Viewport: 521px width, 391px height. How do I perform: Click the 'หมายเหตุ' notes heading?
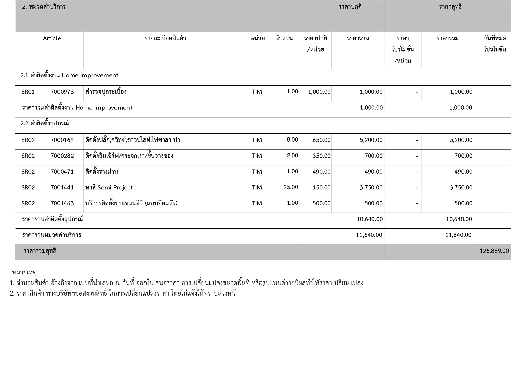tap(24, 272)
